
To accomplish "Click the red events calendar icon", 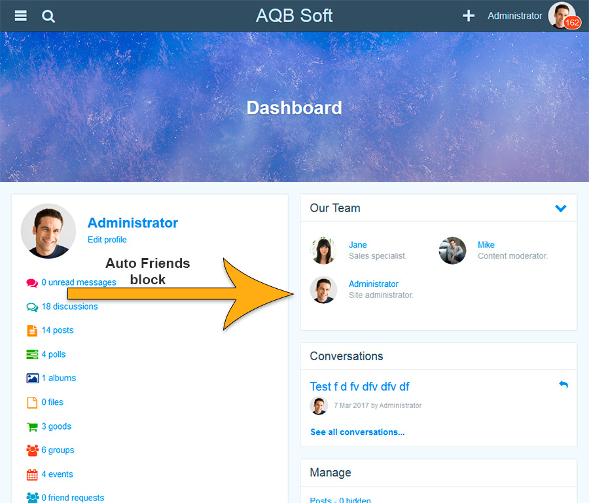I will pyautogui.click(x=32, y=474).
